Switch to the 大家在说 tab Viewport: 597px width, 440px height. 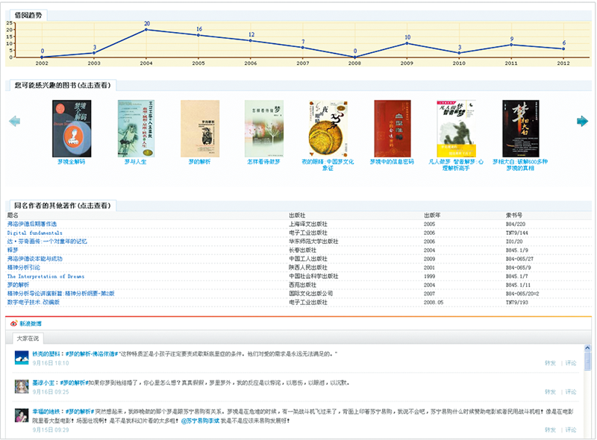point(27,339)
